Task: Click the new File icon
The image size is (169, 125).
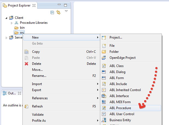Action: (104, 46)
